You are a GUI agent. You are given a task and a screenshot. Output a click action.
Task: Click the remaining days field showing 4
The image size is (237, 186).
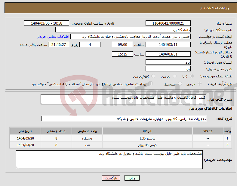coord(90,44)
